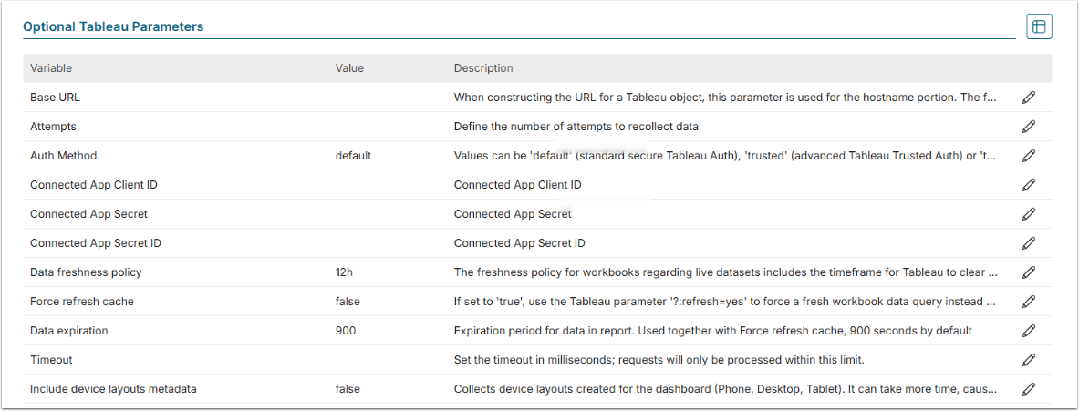Edit the Connected App Secret ID
Viewport: 1079px width, 411px height.
point(1029,243)
